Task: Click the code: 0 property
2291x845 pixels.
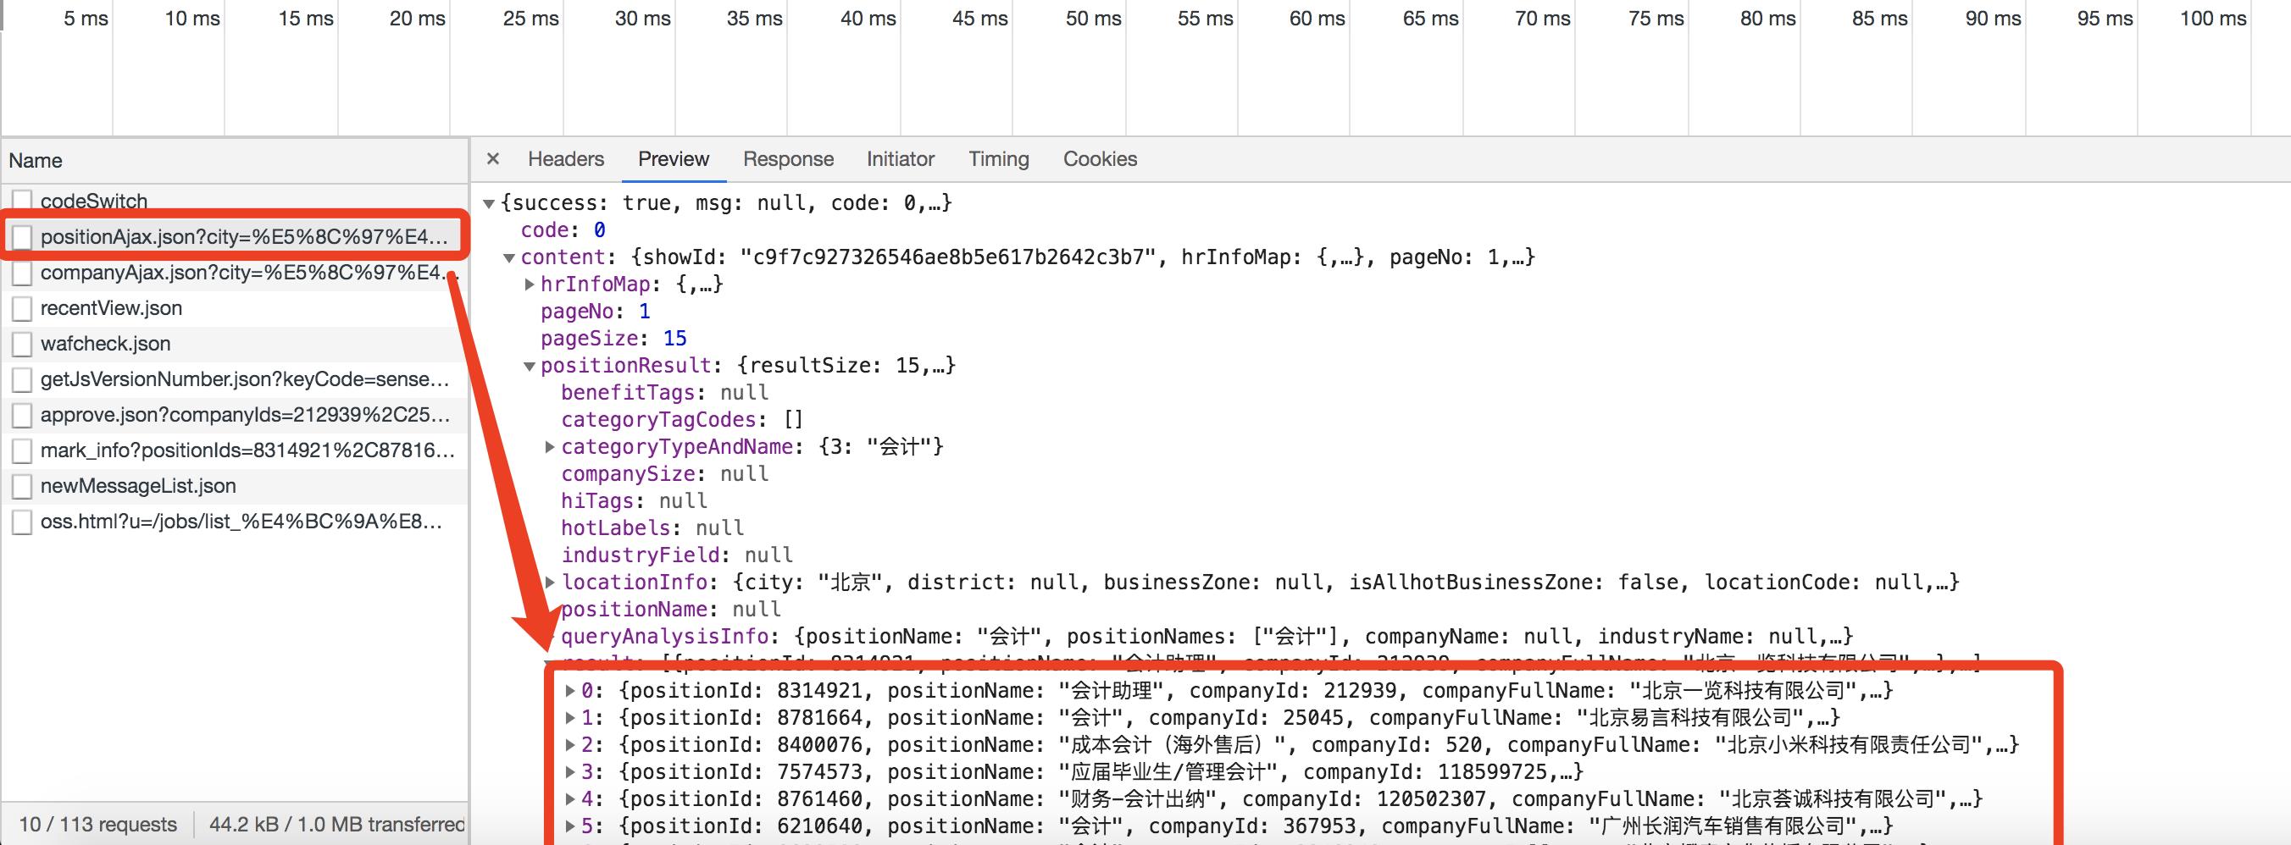Action: 563,230
